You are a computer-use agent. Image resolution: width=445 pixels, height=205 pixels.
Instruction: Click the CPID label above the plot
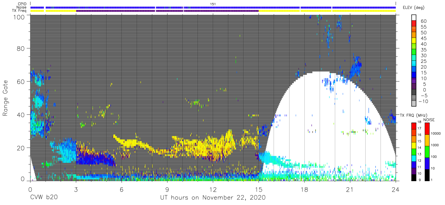(22, 4)
